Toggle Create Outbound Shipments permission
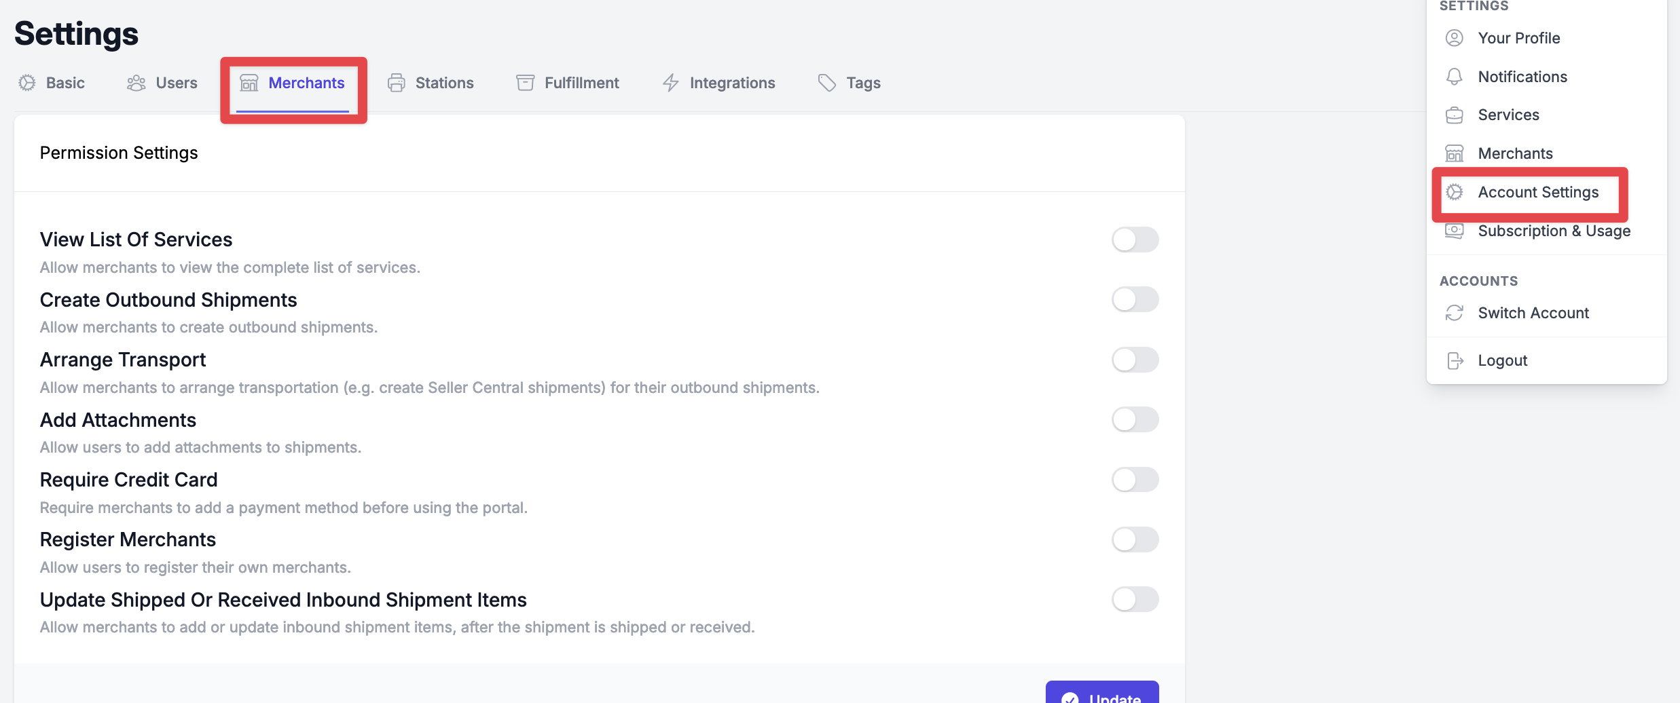1680x703 pixels. (1135, 299)
